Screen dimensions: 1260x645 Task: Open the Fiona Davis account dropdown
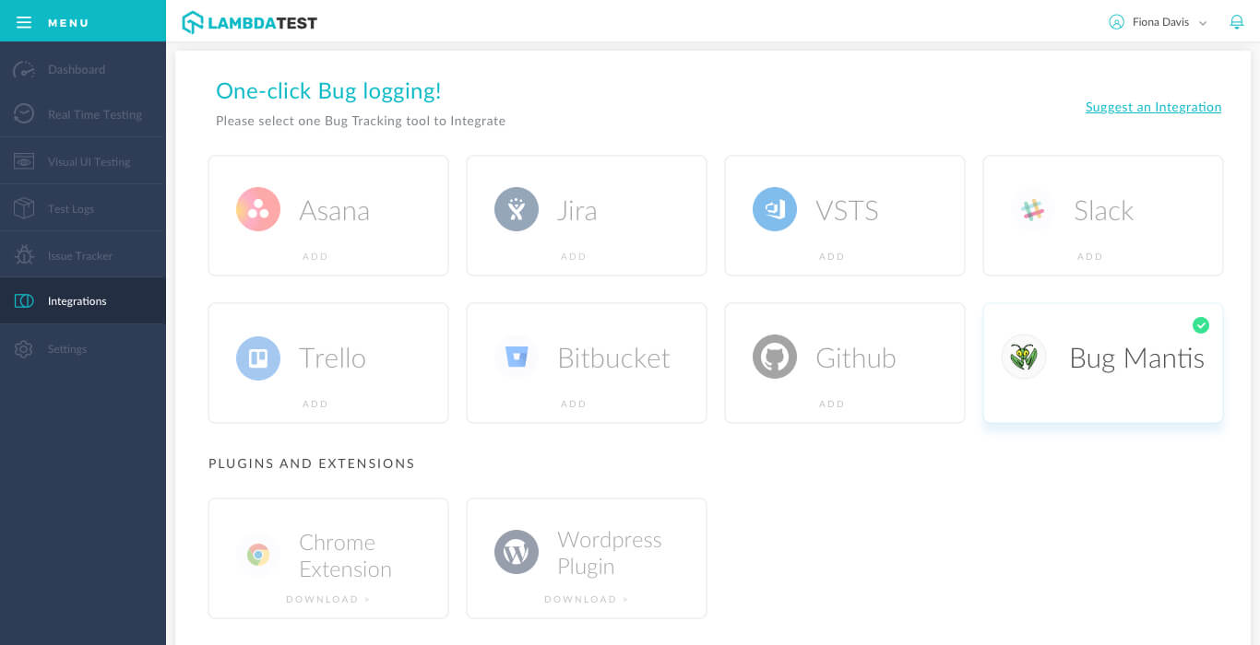1158,21
